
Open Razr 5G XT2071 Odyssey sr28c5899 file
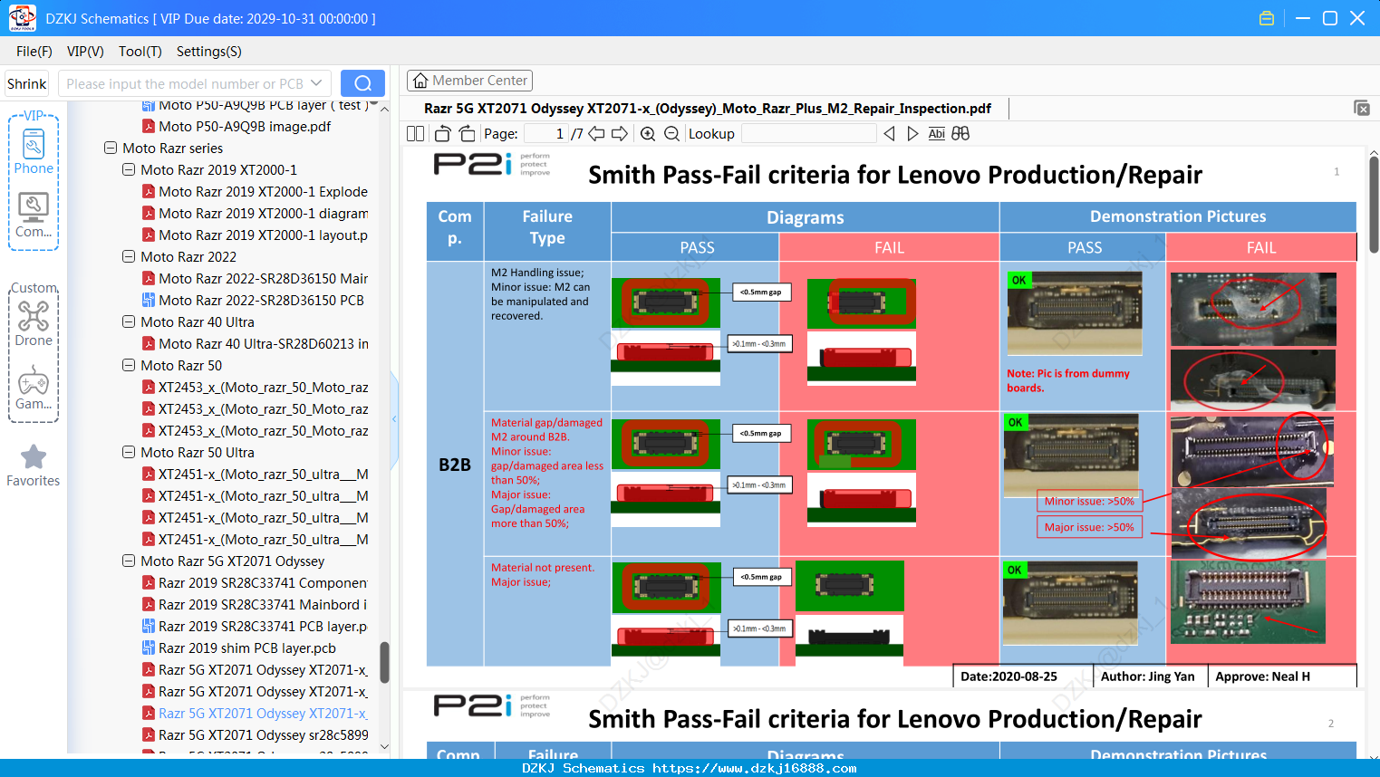coord(255,735)
